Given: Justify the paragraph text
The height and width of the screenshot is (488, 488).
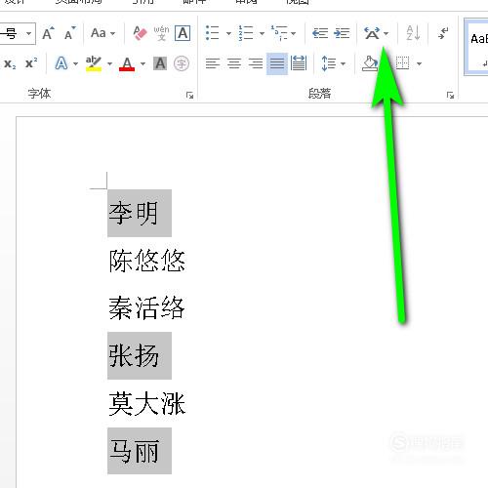Looking at the screenshot, I should [x=277, y=63].
